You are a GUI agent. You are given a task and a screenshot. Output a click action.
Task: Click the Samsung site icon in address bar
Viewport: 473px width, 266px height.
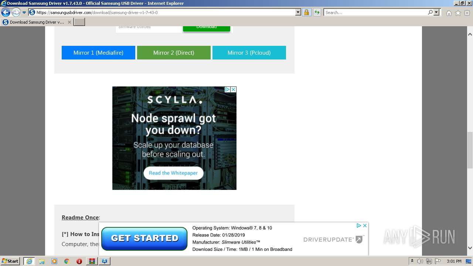pos(32,12)
